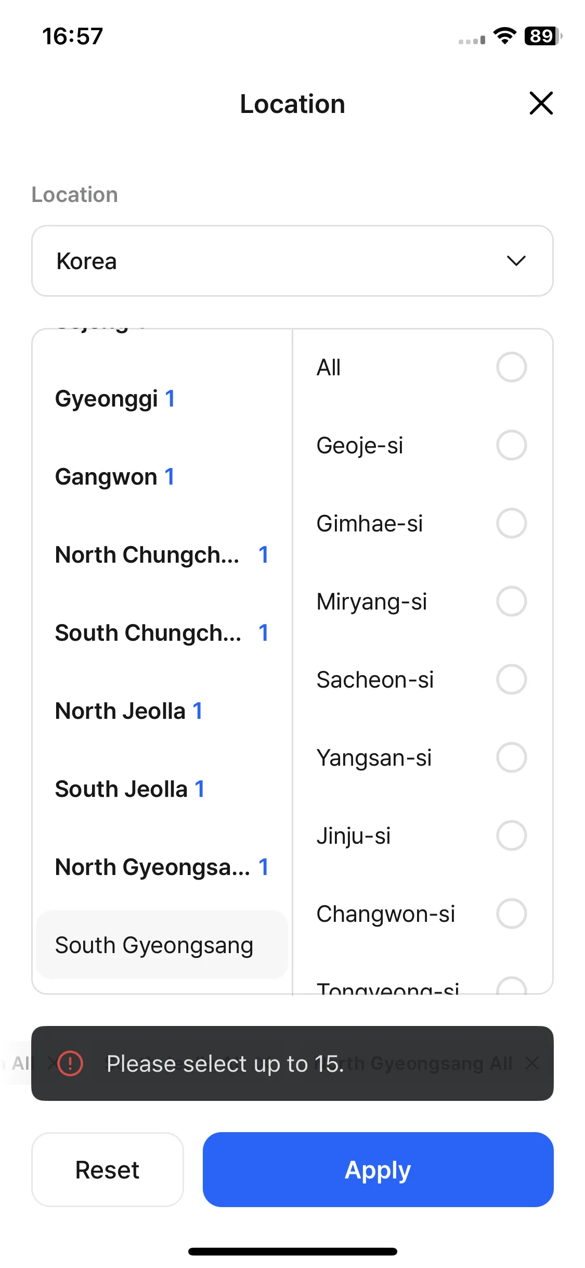Open North Jeolla region list
Screen dimensions: 585x1268
(x=162, y=711)
